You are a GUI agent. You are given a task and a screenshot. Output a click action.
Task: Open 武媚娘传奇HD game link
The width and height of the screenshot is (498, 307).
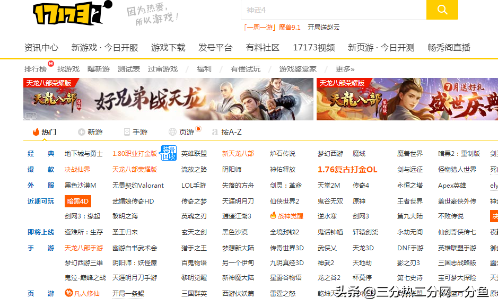tap(133, 201)
